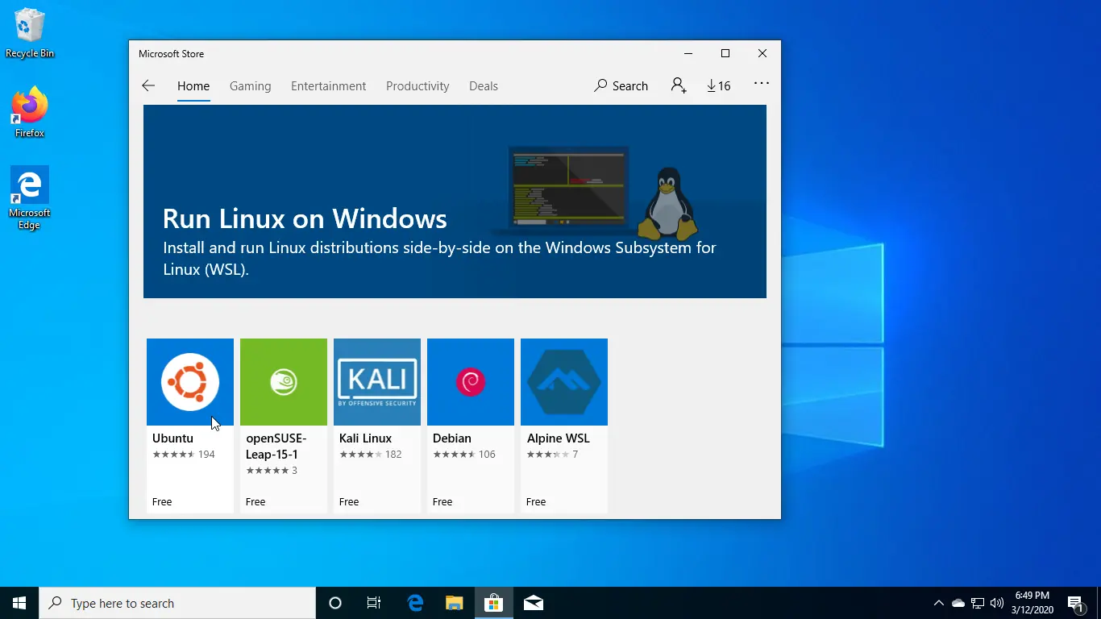Switch to the Gaming tab
Viewport: 1101px width, 619px height.
point(250,85)
